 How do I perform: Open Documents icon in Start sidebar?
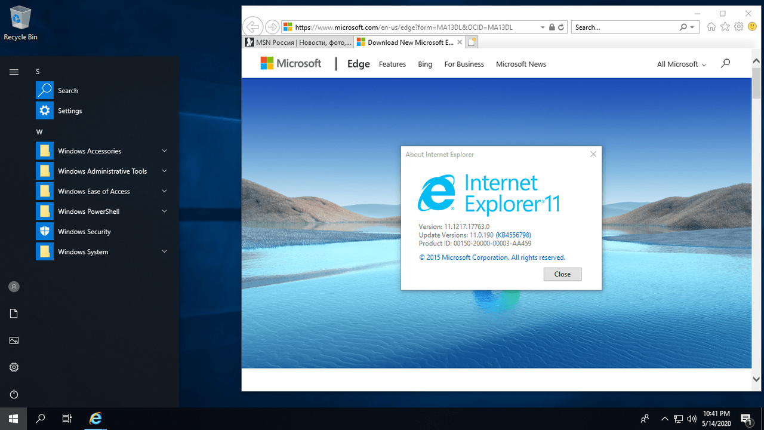tap(14, 314)
